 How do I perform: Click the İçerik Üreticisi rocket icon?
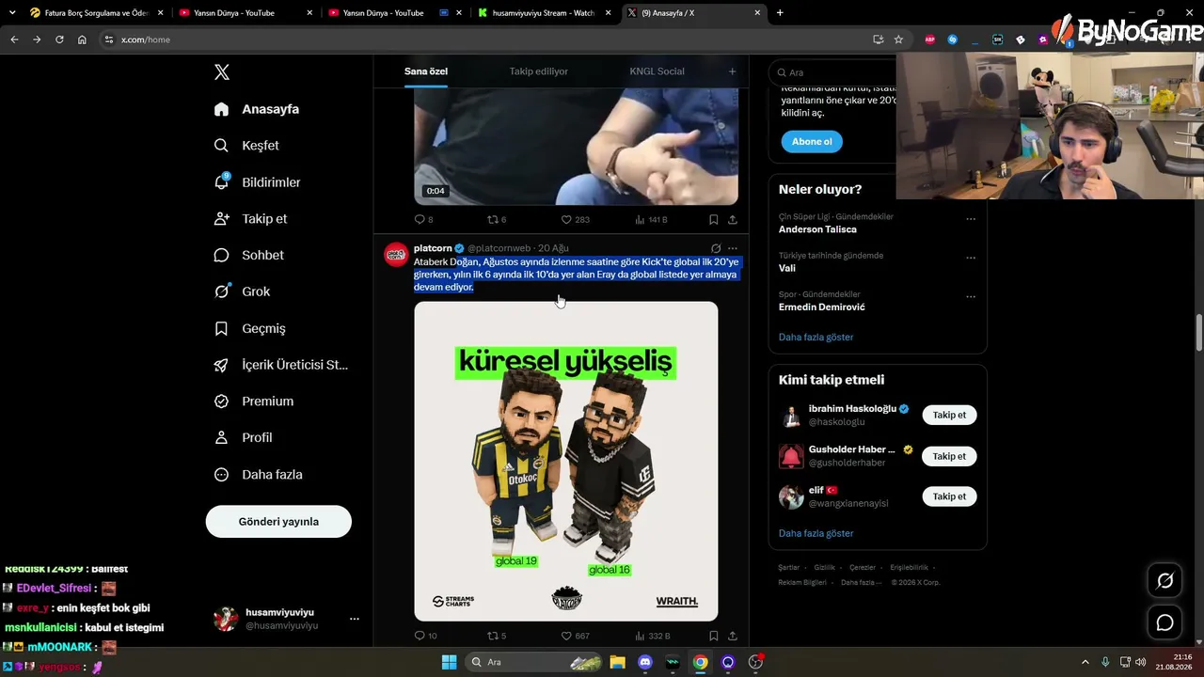click(x=221, y=365)
